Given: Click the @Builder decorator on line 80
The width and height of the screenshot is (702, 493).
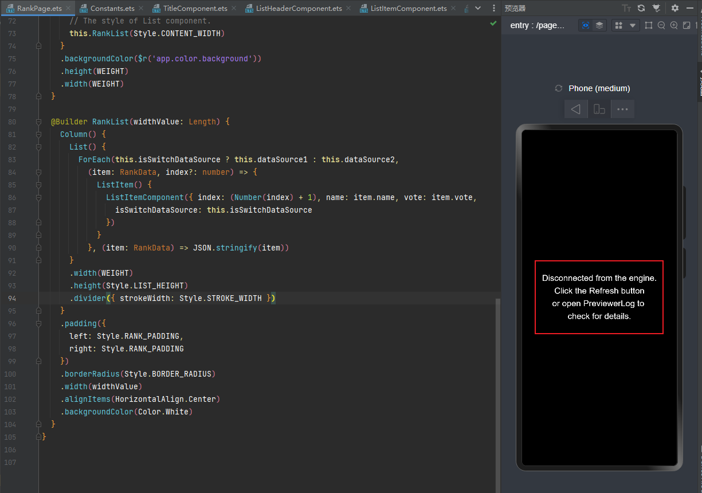Looking at the screenshot, I should coord(69,122).
